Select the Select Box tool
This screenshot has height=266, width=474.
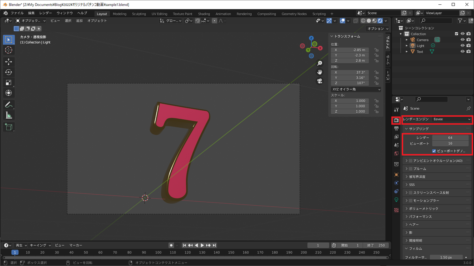tap(9, 40)
